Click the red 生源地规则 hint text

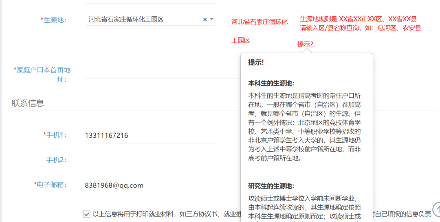(x=360, y=24)
